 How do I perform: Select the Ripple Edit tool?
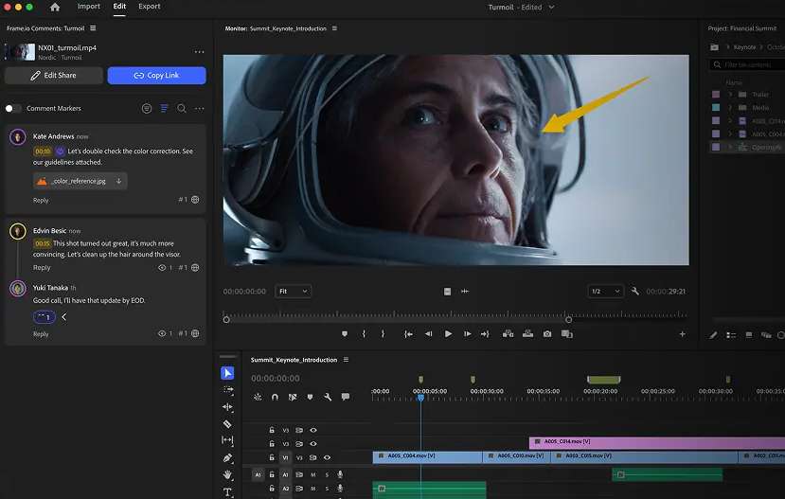coord(228,407)
